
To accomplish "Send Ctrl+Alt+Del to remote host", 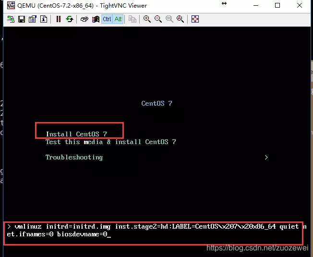I will pyautogui.click(x=84, y=19).
